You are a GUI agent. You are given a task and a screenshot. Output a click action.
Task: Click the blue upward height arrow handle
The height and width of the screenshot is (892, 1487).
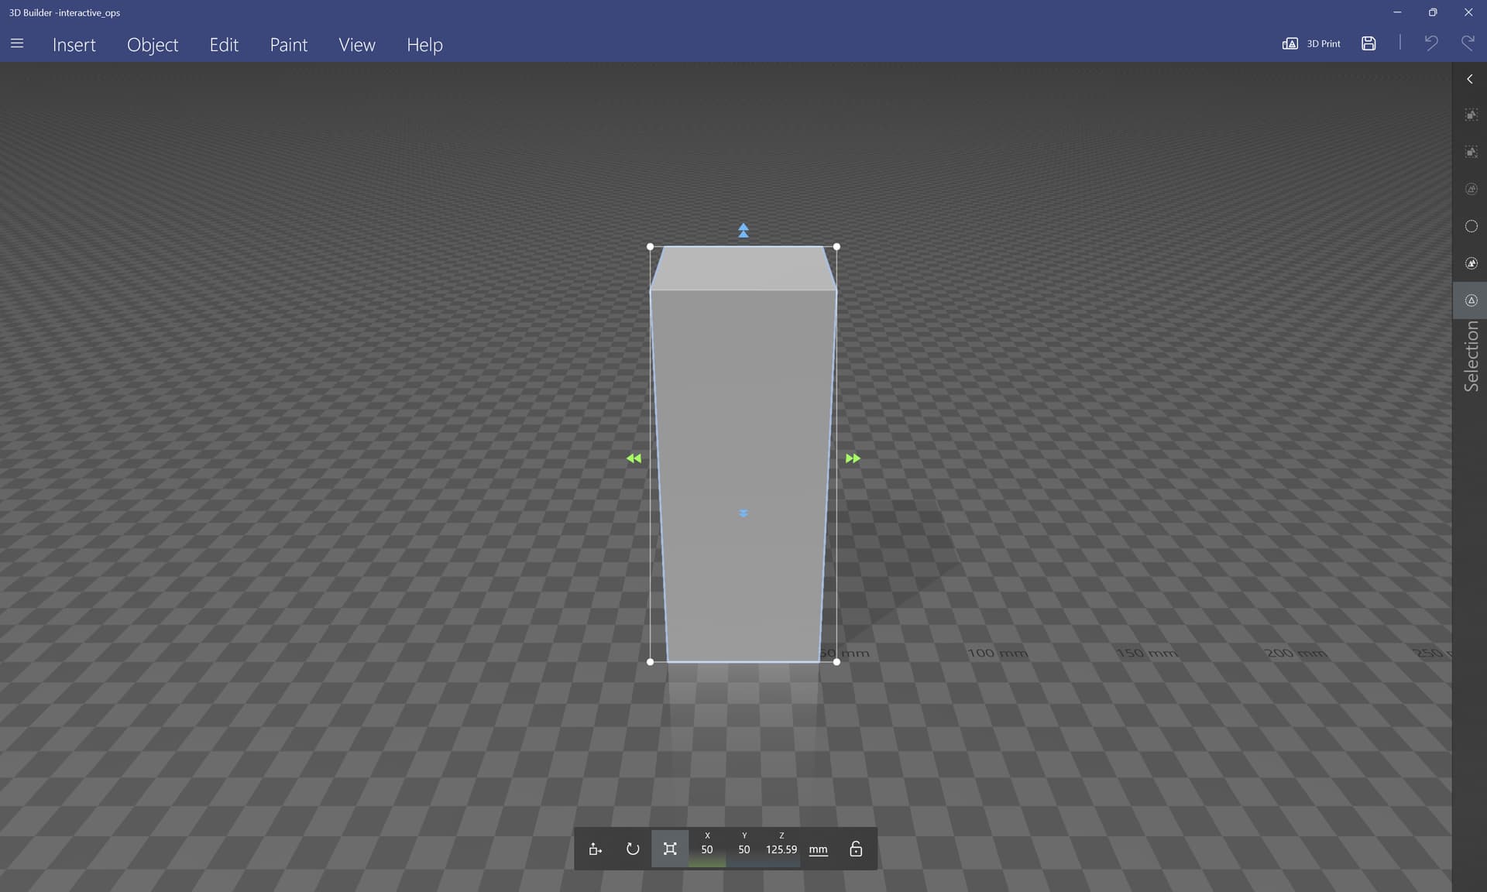[x=743, y=230]
